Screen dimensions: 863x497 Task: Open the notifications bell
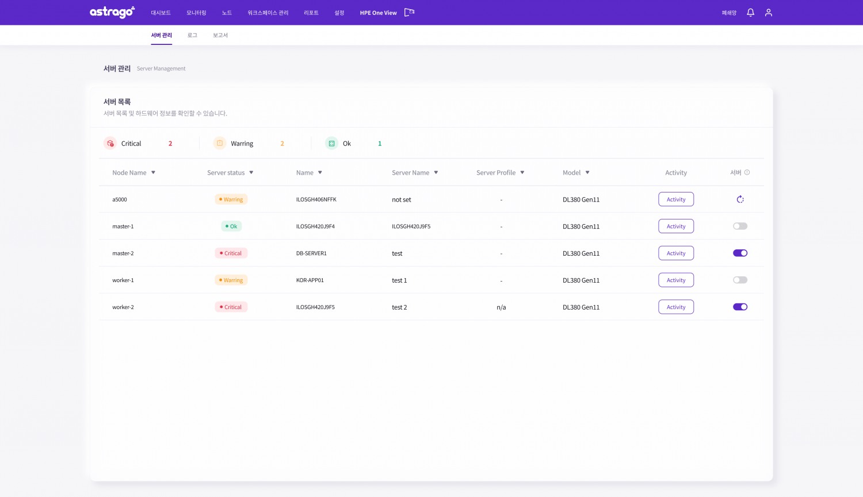click(750, 12)
